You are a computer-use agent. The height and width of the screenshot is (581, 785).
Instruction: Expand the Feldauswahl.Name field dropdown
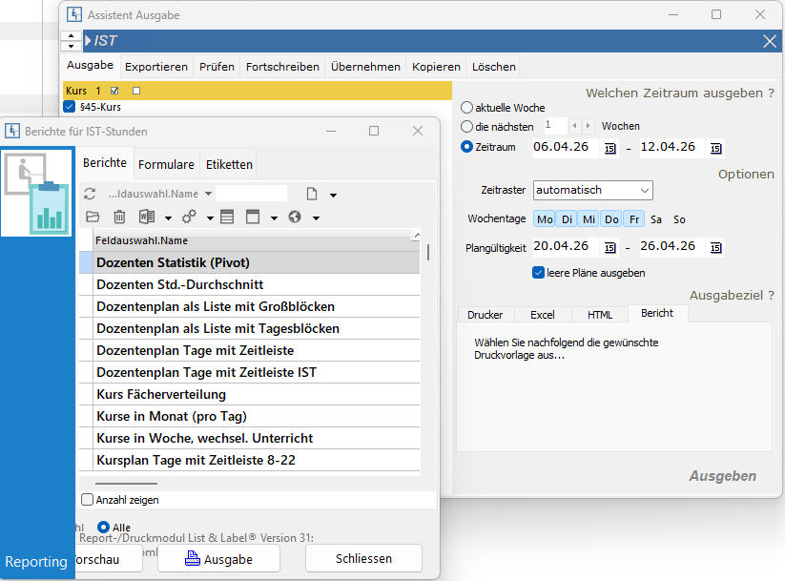208,194
